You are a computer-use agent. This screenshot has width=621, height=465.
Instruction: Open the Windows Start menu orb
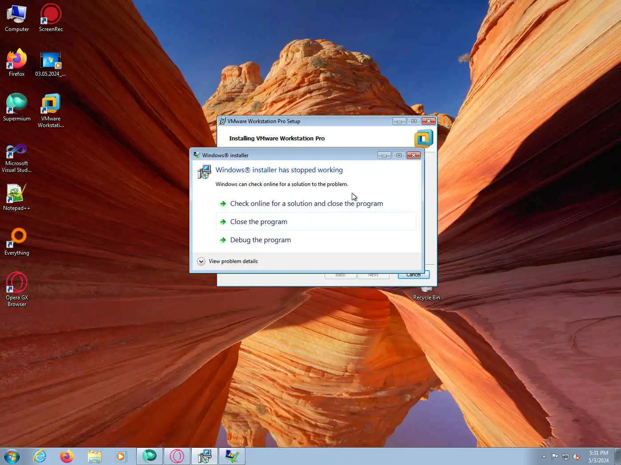(x=12, y=456)
